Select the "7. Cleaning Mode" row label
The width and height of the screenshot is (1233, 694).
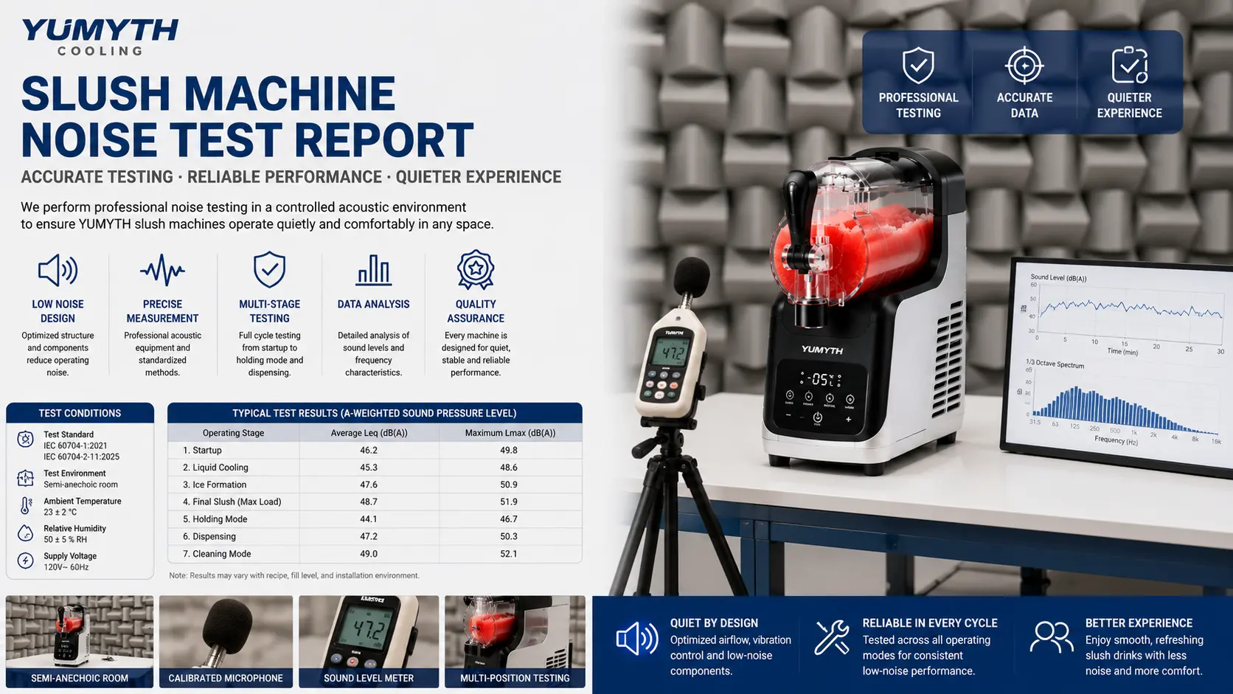217,554
